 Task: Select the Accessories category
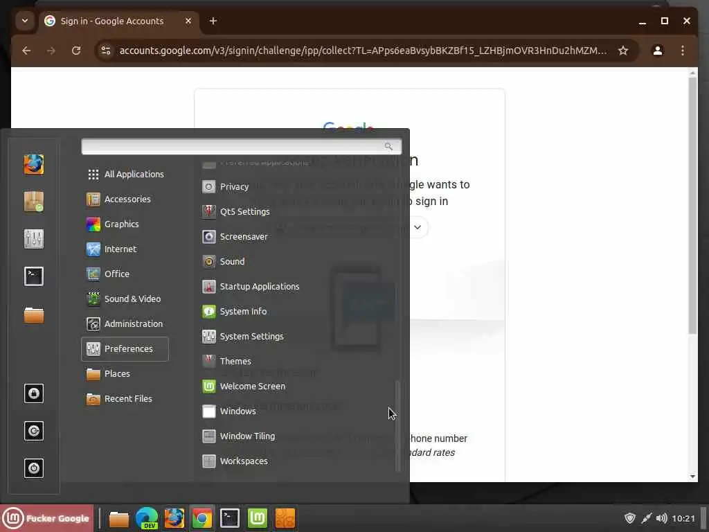pos(125,199)
